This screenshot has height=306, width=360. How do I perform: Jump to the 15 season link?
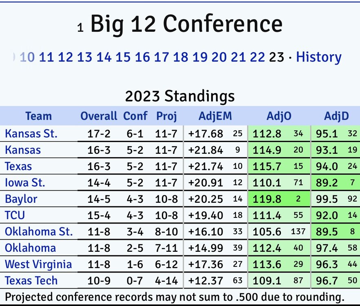(x=123, y=57)
